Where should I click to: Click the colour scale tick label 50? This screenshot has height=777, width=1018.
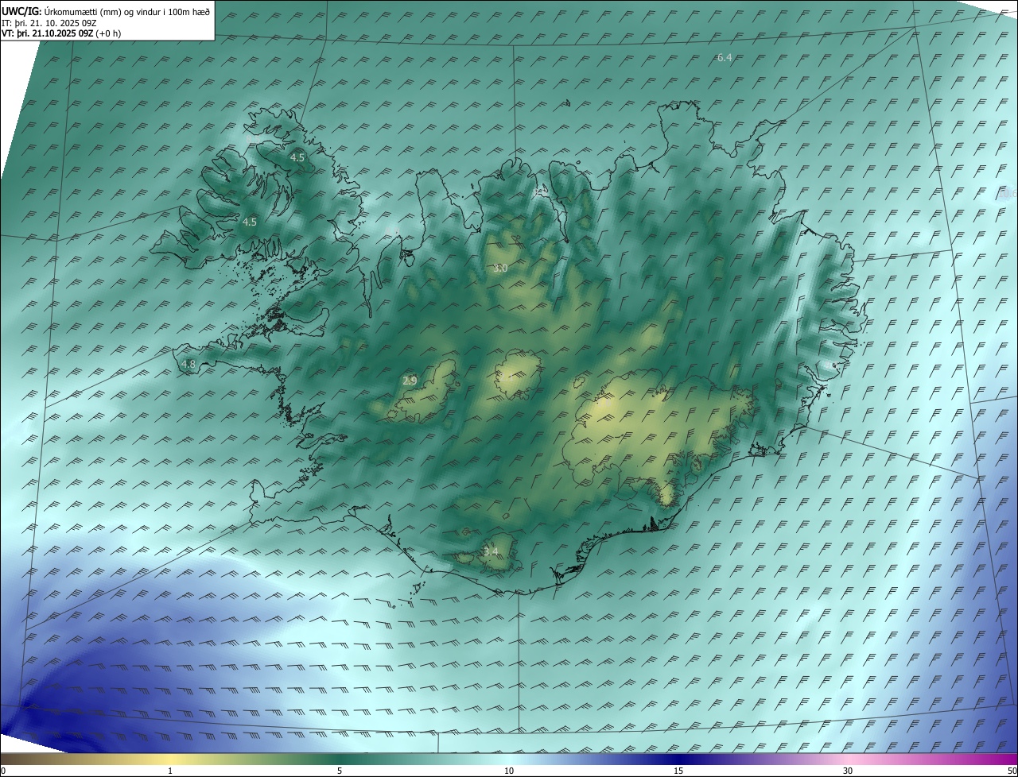tap(1011, 771)
